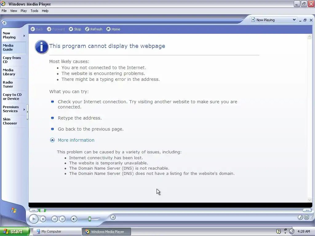Open the equalizer settings round icon
The height and width of the screenshot is (236, 315).
coord(113,217)
